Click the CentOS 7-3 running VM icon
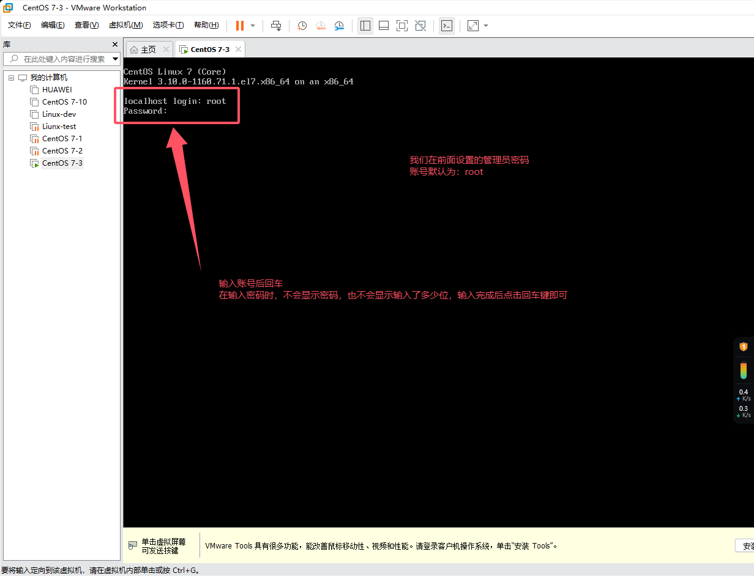 click(35, 163)
